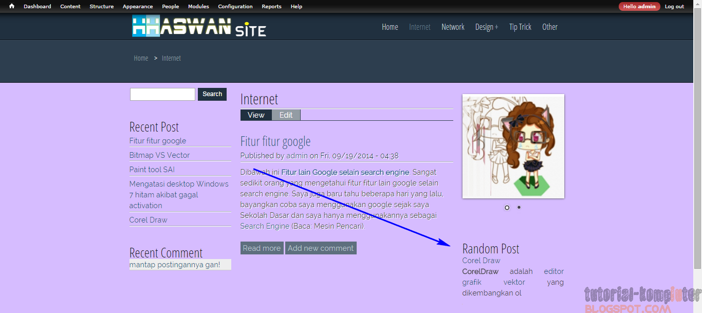
Task: Click the Search button
Action: pos(212,94)
